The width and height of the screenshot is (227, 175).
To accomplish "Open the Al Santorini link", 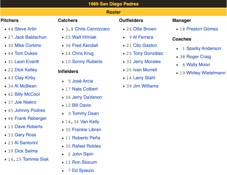I will [26, 143].
